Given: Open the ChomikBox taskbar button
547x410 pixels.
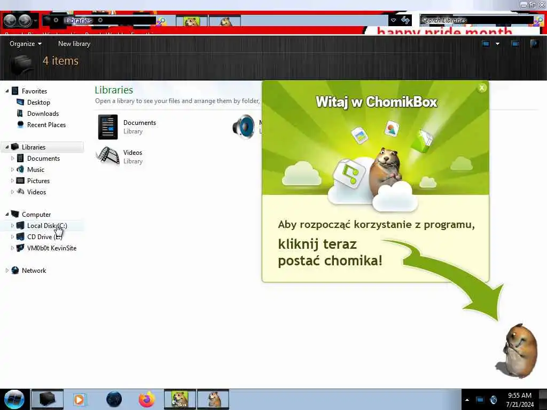Looking at the screenshot, I should tap(180, 399).
